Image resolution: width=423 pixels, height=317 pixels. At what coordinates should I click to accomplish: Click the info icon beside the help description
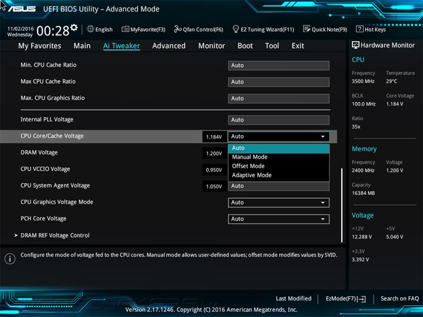(x=10, y=258)
